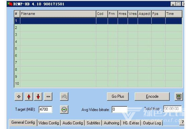Select row 8 in the file list
Screen dimensions: 192x129
click(98, 69)
